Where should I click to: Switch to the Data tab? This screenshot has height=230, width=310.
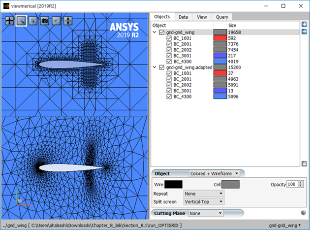pos(183,17)
